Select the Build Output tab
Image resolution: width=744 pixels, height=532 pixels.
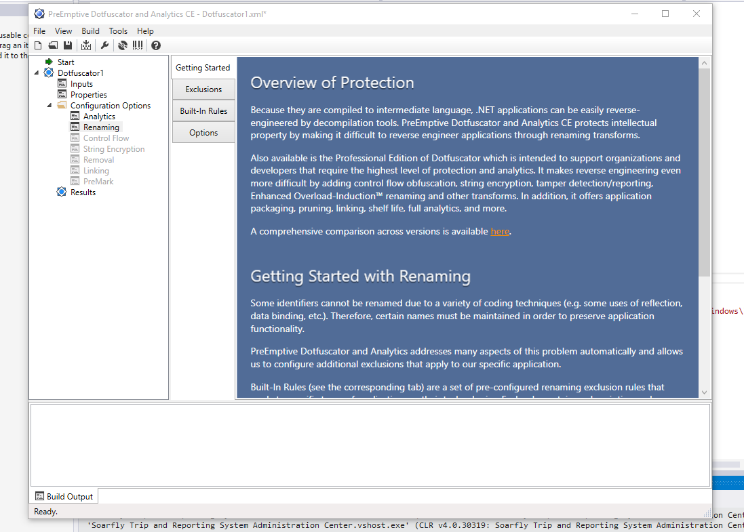[64, 497]
